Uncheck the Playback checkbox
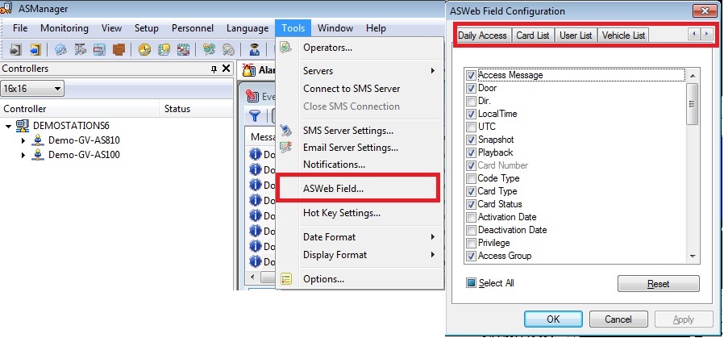The image size is (724, 338). [471, 152]
